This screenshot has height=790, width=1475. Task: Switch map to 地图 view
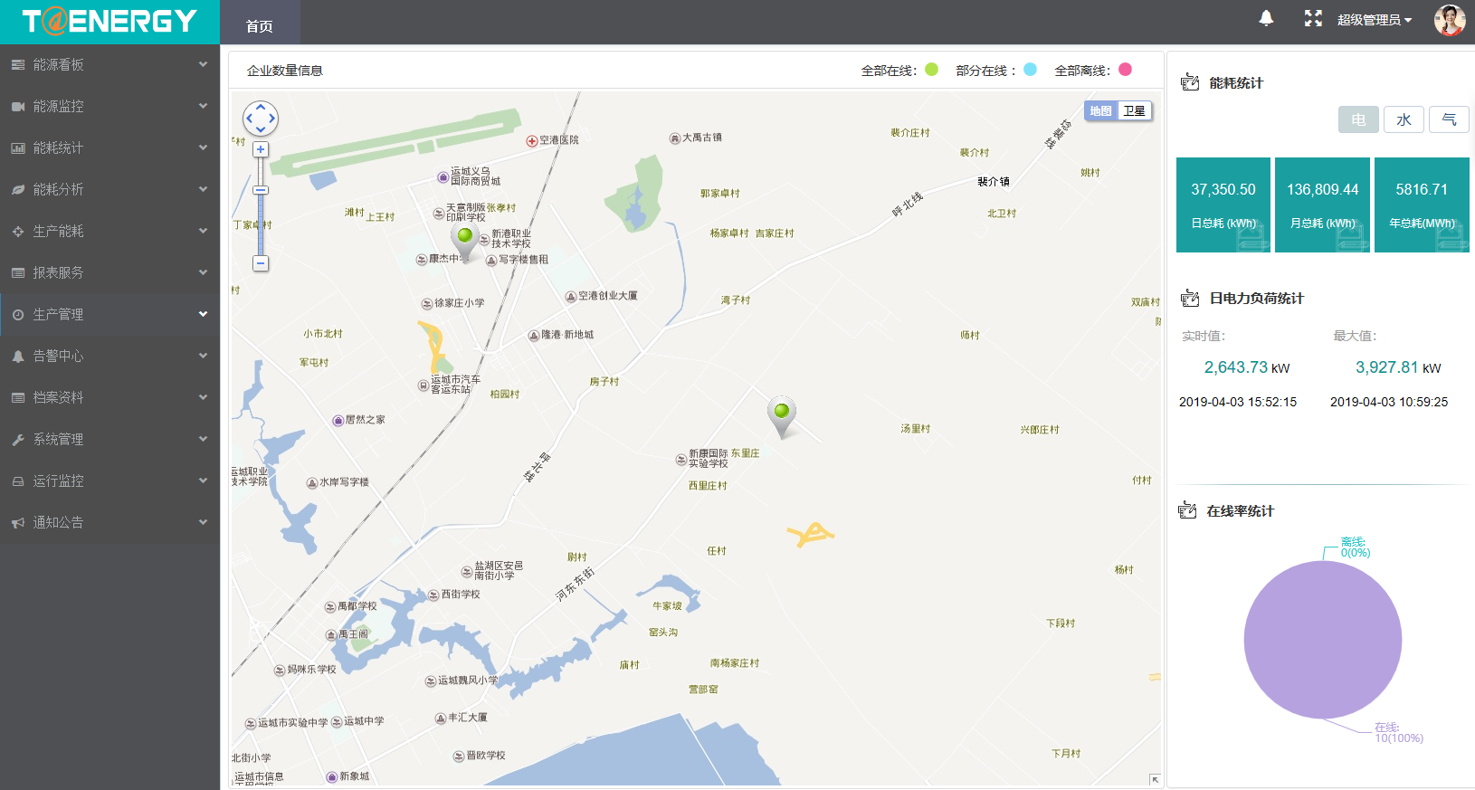click(x=1100, y=111)
